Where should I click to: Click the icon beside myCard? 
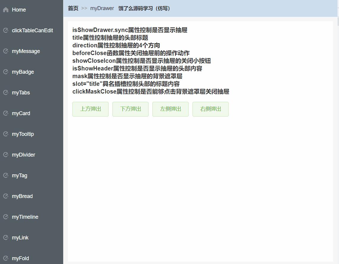pos(6,113)
